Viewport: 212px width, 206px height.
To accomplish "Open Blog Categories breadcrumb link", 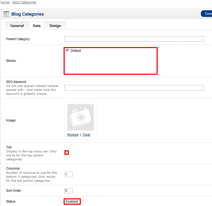I will [x=24, y=2].
